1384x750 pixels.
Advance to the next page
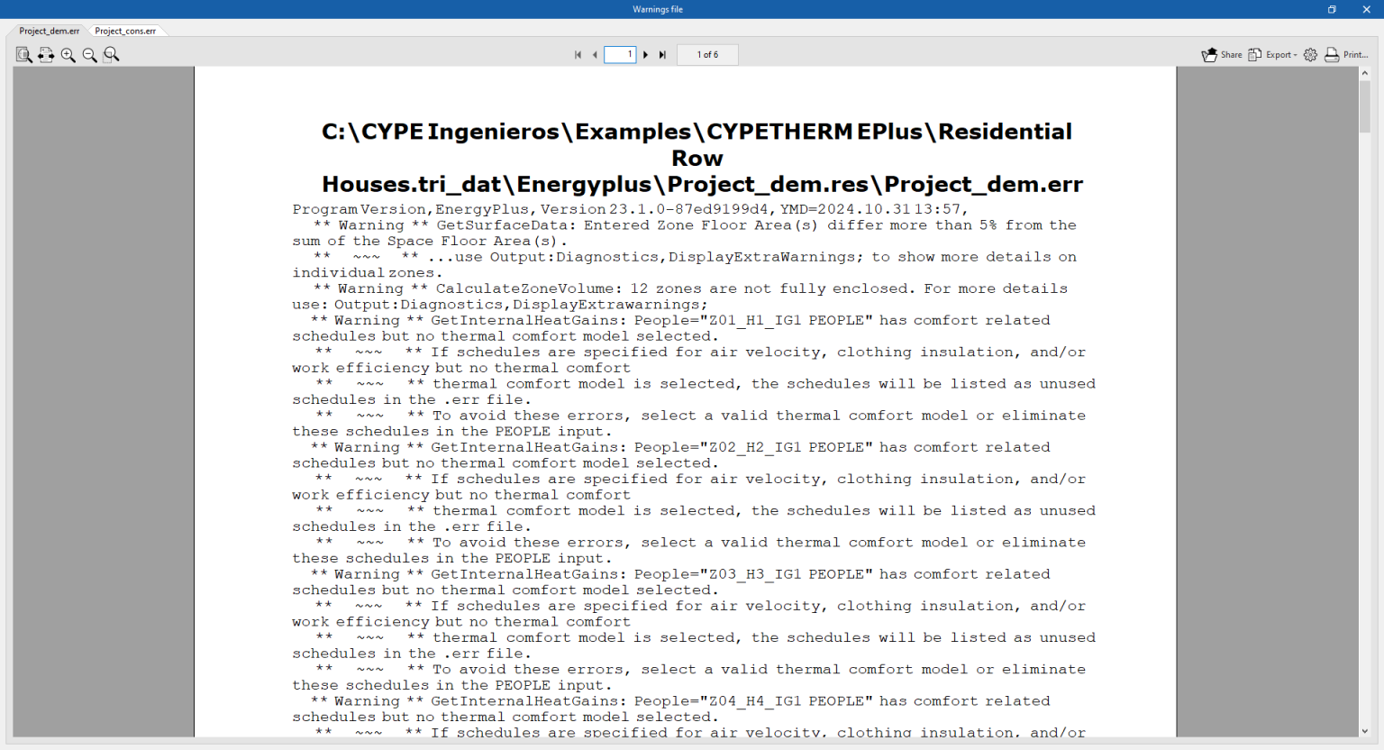(x=646, y=55)
